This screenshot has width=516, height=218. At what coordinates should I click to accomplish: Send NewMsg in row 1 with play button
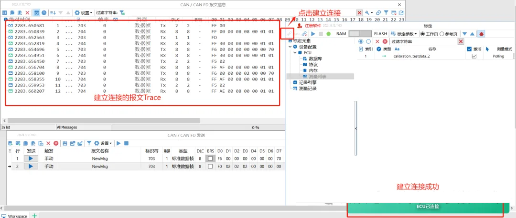click(31, 159)
